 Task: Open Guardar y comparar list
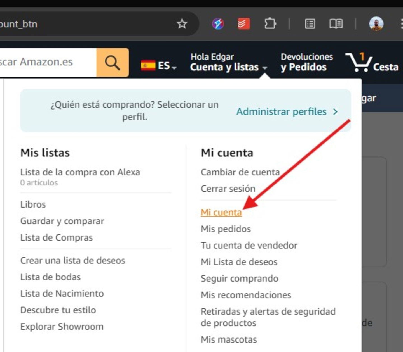(x=62, y=221)
